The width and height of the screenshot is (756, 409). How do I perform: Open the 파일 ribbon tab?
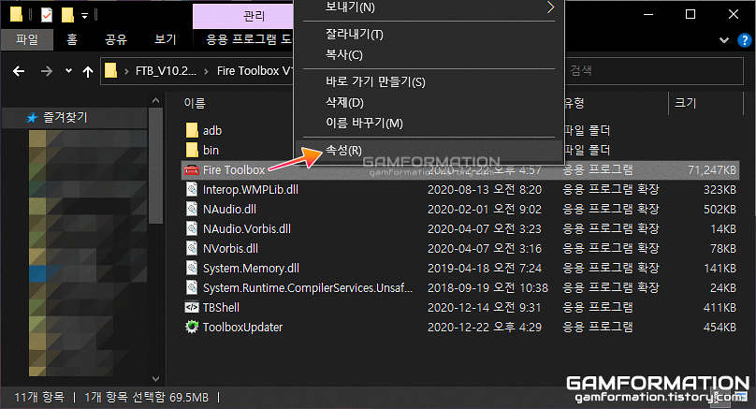pos(27,39)
